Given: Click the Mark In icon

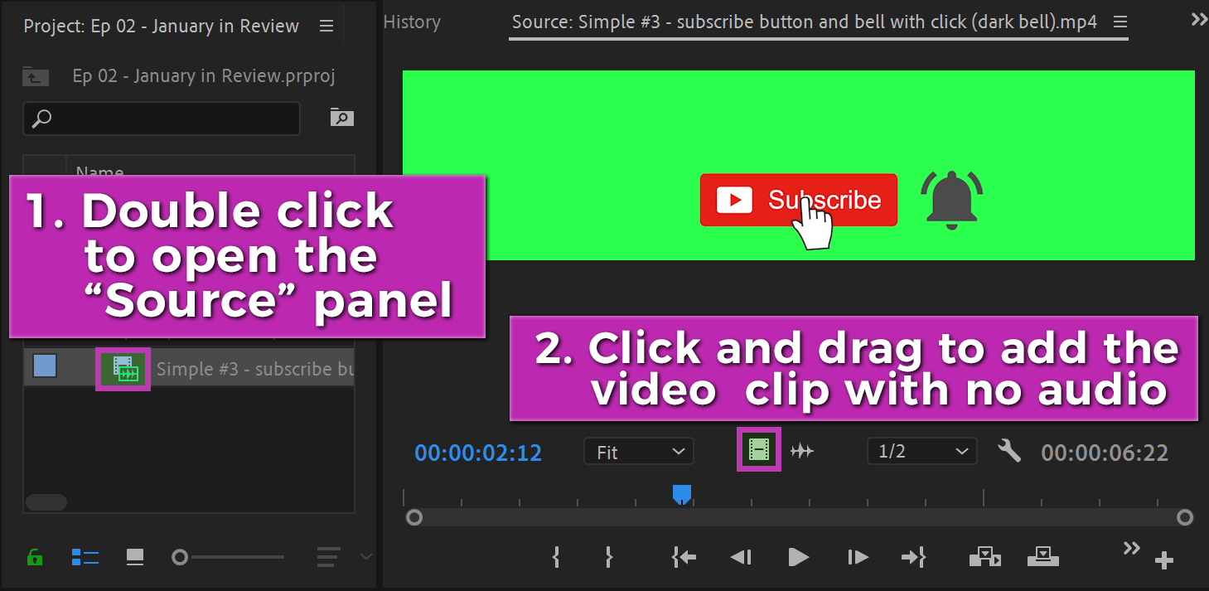Looking at the screenshot, I should coord(556,557).
